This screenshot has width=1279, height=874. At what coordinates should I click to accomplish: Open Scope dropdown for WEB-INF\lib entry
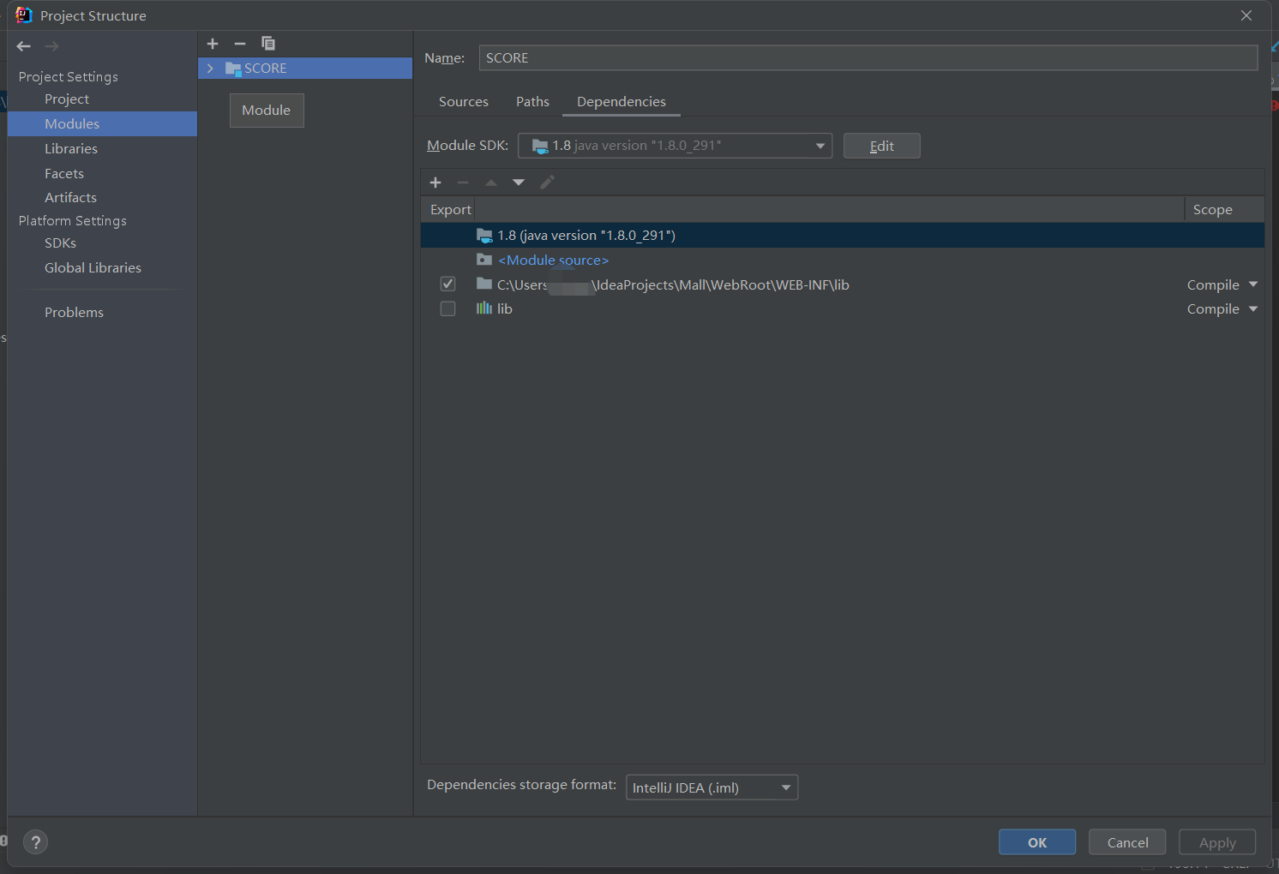pyautogui.click(x=1253, y=284)
